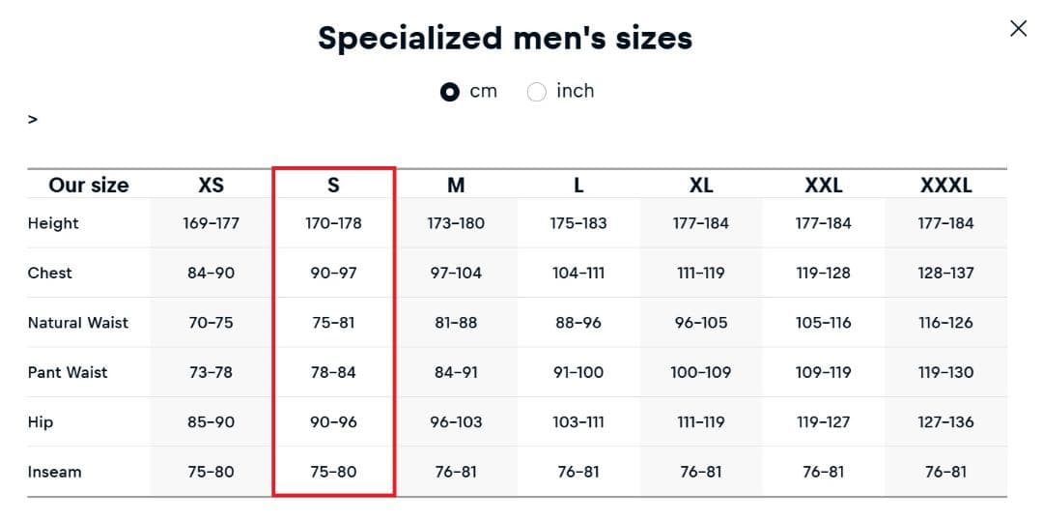The height and width of the screenshot is (521, 1043).
Task: Click the M size column header
Action: coord(456,185)
